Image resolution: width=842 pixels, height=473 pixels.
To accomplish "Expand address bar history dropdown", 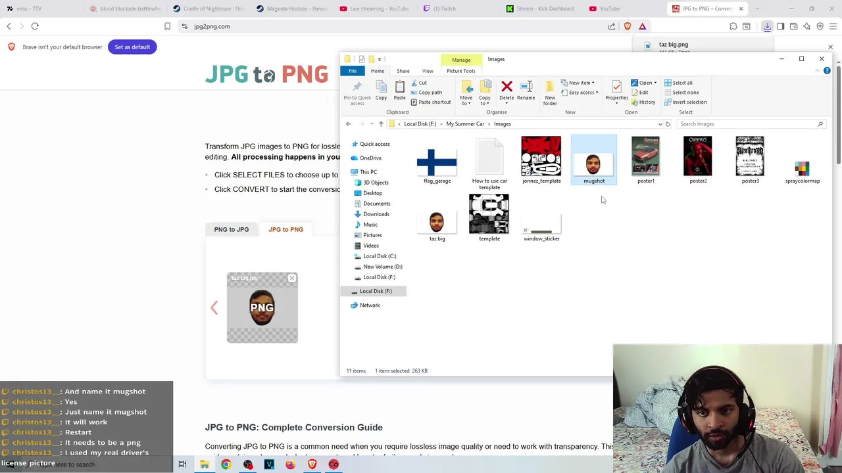I will (x=660, y=124).
